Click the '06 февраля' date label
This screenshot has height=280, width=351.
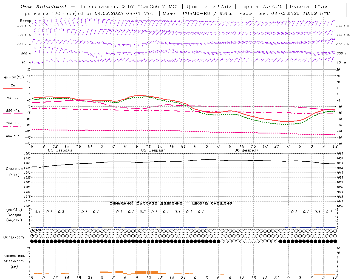pyautogui.click(x=247, y=150)
